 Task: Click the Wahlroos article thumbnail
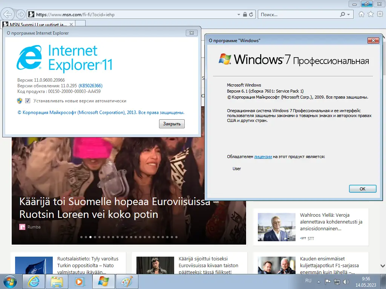pyautogui.click(x=276, y=227)
